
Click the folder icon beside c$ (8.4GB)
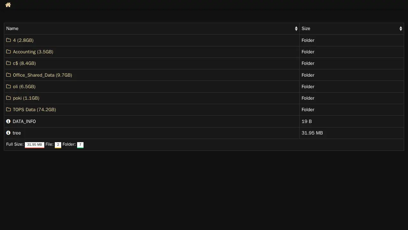pos(9,63)
